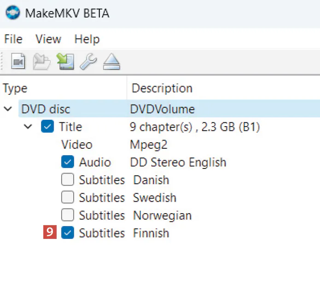Click the open disc folder icon

click(42, 61)
